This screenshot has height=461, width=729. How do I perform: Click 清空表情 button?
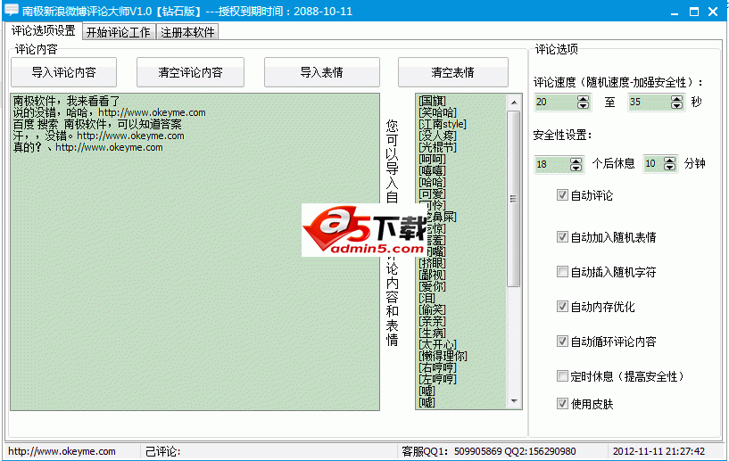(452, 72)
